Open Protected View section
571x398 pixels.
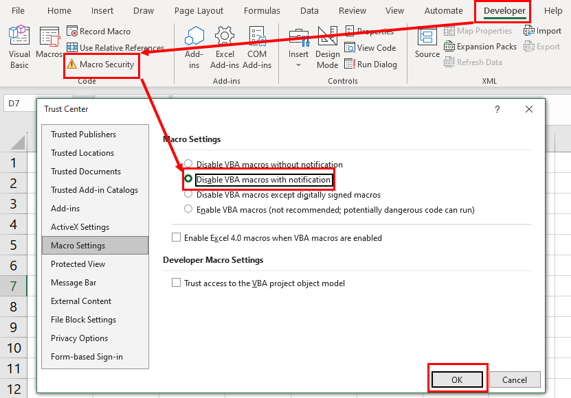click(95, 264)
